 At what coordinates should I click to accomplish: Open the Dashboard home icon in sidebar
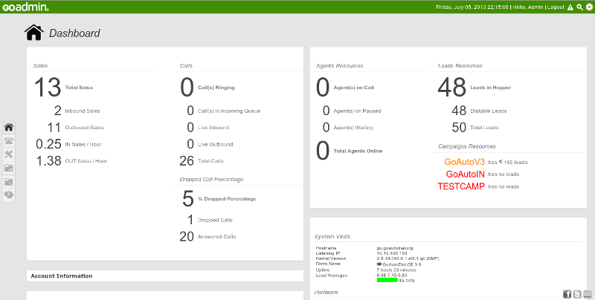(9, 127)
